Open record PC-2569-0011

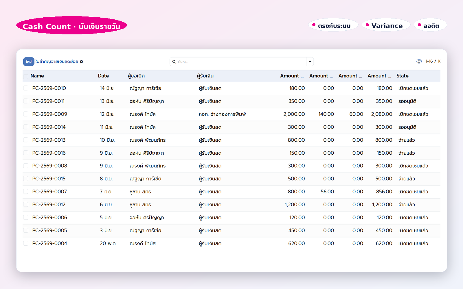tap(48, 101)
